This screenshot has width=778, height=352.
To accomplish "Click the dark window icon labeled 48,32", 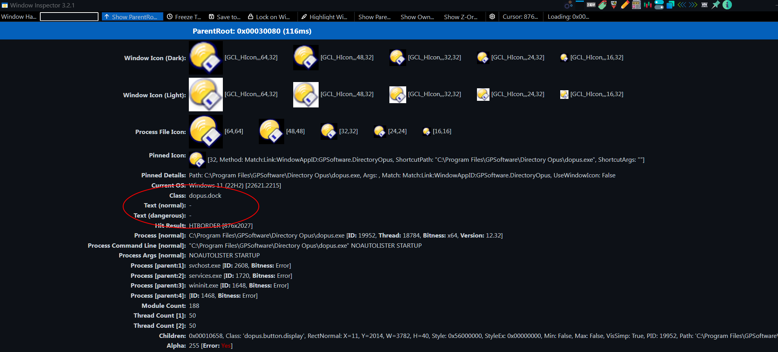I will tap(306, 57).
